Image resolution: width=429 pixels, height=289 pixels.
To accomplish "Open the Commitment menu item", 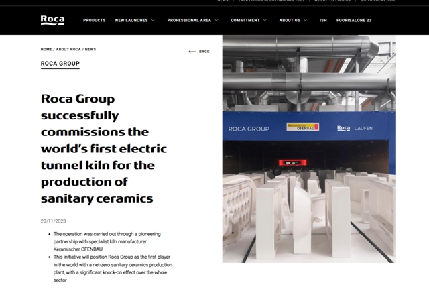I will click(x=245, y=21).
